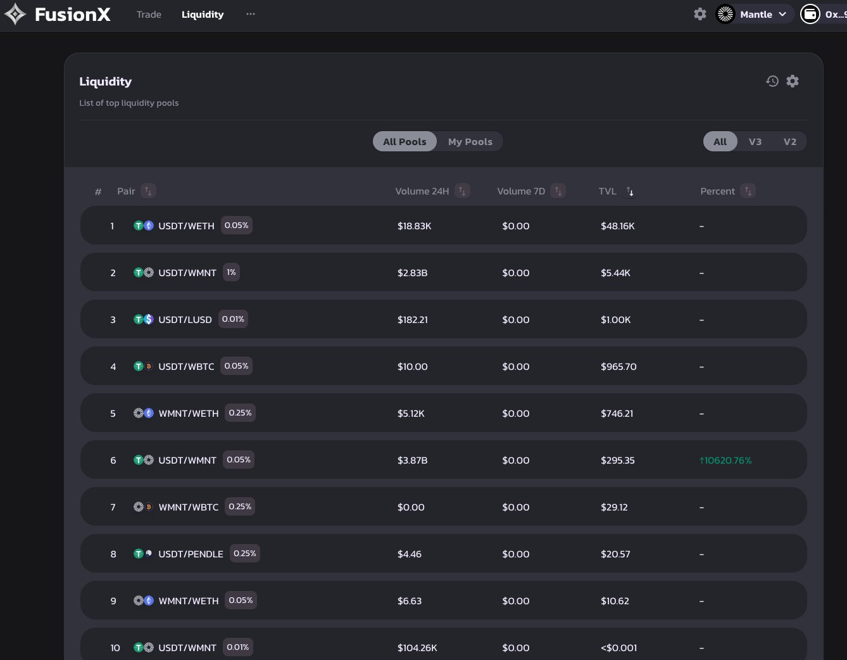Image resolution: width=847 pixels, height=660 pixels.
Task: Click the $5.12K volume value
Action: pos(411,414)
